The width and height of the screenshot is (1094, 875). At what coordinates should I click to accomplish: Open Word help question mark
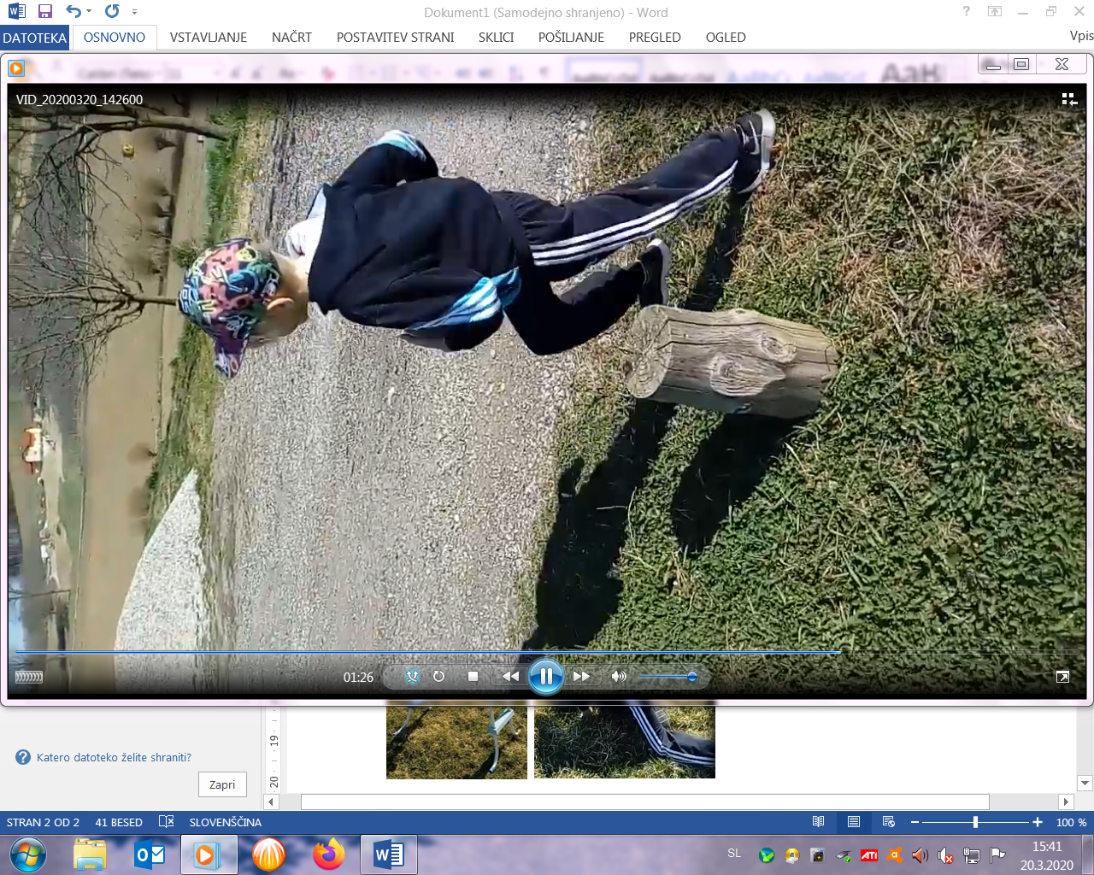(x=967, y=11)
